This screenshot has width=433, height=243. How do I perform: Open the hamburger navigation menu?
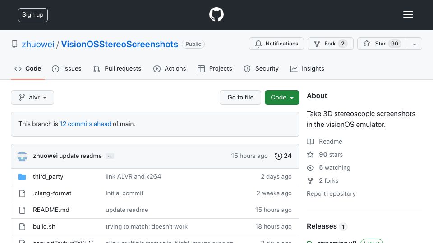click(408, 14)
